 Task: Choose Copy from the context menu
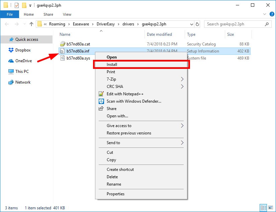point(141,160)
